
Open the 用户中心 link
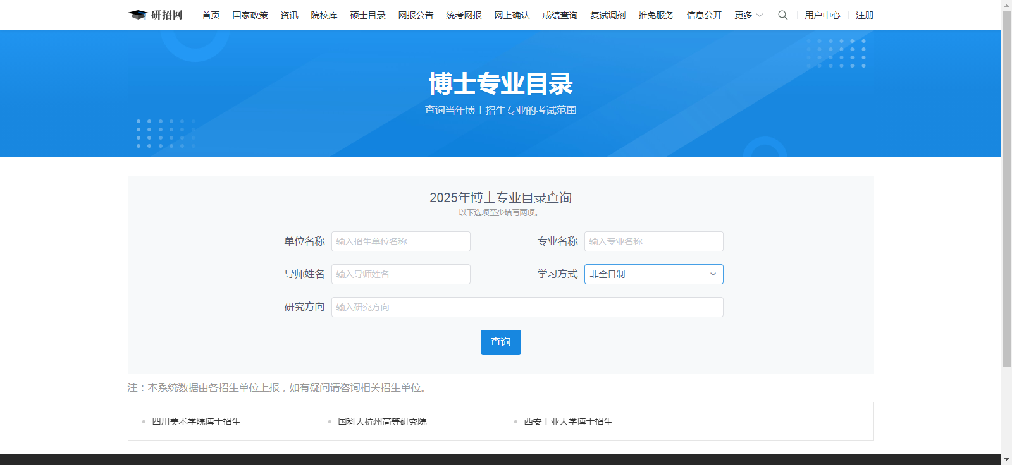pos(822,15)
